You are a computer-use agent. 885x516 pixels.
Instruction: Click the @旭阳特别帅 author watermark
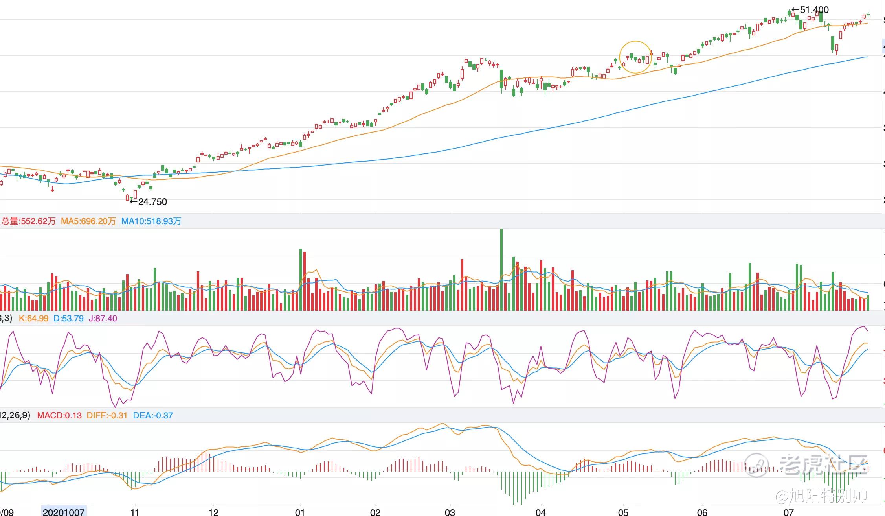point(821,496)
